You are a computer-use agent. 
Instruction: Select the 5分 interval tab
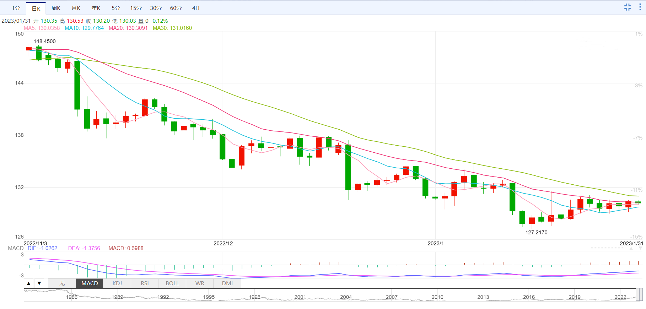click(116, 8)
